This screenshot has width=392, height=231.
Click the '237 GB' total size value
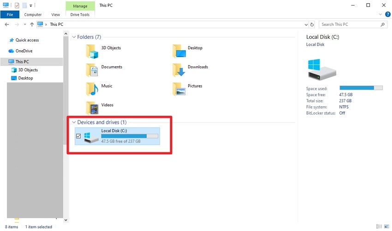tap(345, 101)
